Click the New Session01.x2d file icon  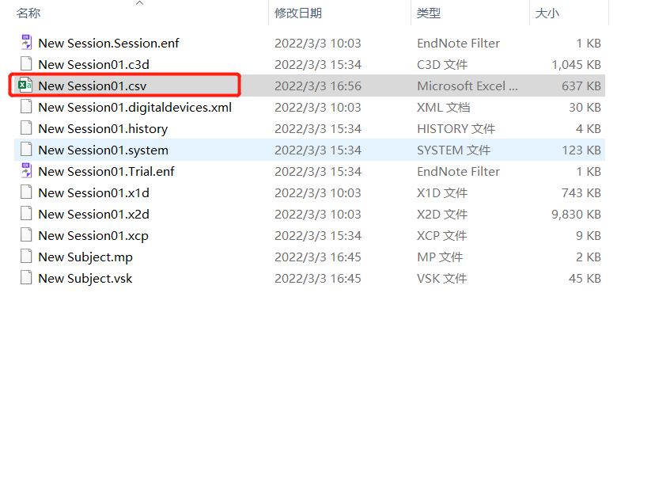26,213
